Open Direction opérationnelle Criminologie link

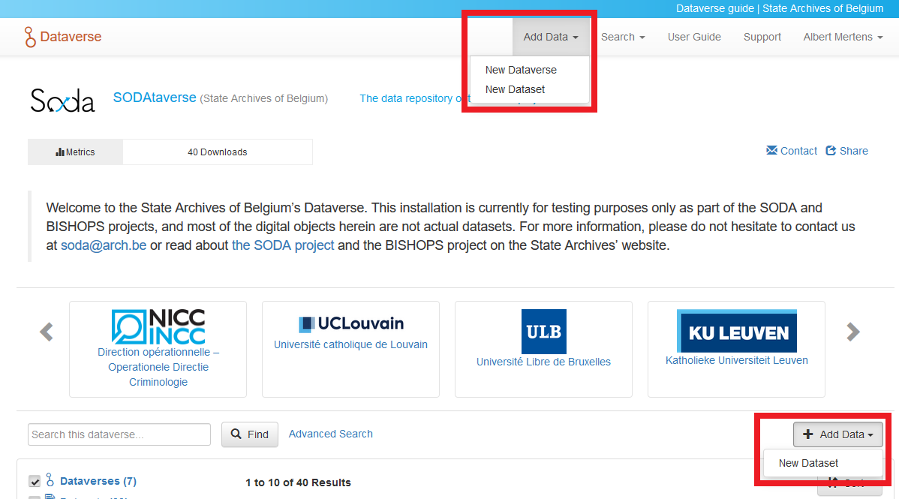[158, 367]
